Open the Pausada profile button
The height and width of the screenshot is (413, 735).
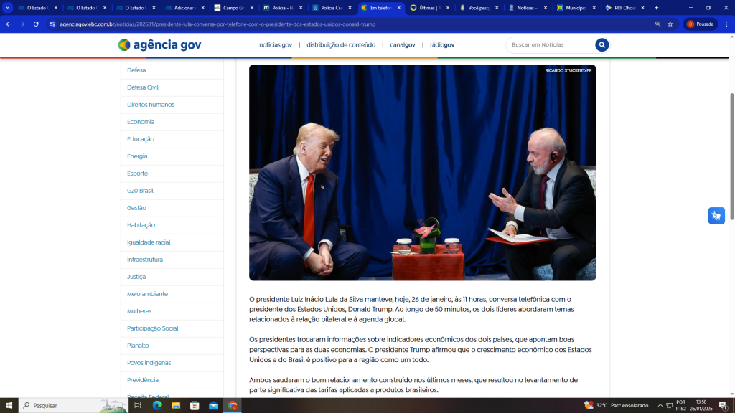click(x=701, y=24)
